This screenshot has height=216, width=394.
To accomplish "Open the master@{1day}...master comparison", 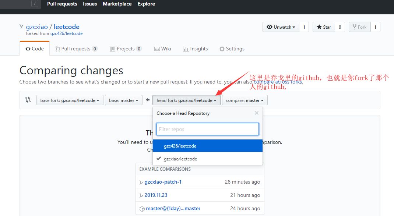I will pyautogui.click(x=173, y=209).
